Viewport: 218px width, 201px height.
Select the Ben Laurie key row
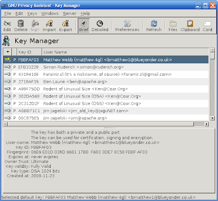[x=106, y=82]
